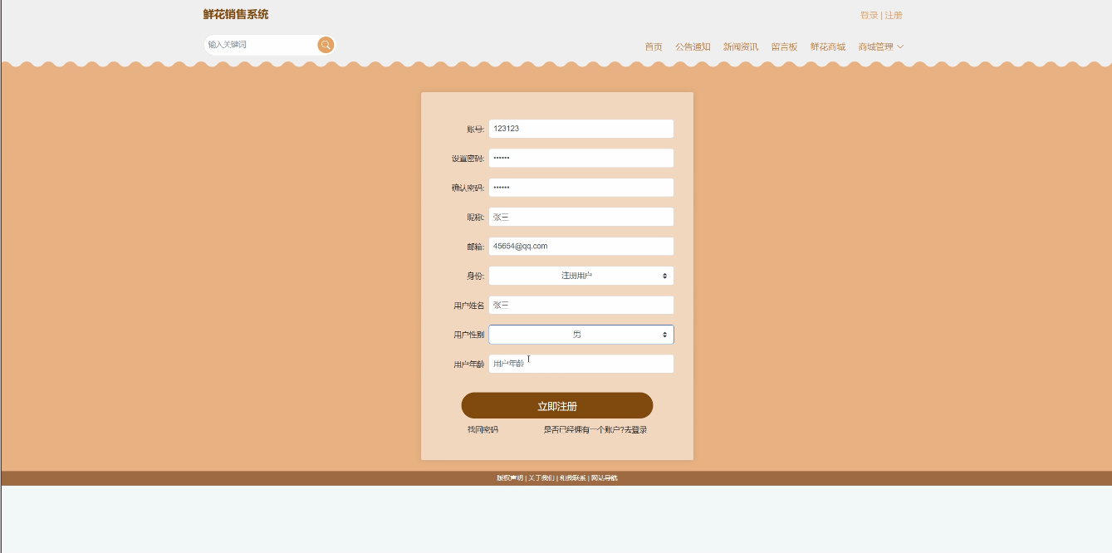Click 关于我们 in the footer
Viewport: 1112px width, 553px height.
tap(541, 478)
